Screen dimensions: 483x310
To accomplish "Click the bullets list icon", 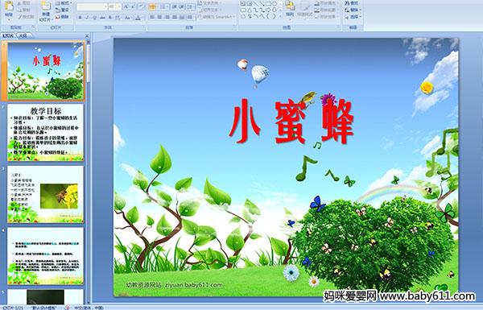I will (152, 6).
